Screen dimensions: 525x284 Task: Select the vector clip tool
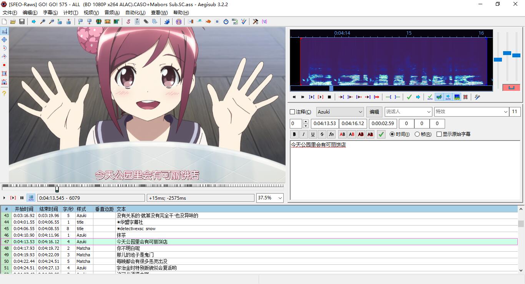[4, 82]
